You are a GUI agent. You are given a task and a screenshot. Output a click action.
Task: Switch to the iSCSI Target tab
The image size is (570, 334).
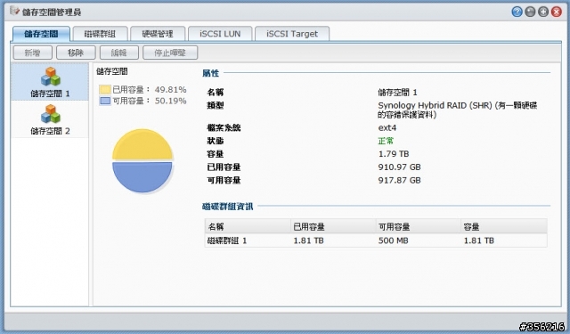click(x=292, y=34)
